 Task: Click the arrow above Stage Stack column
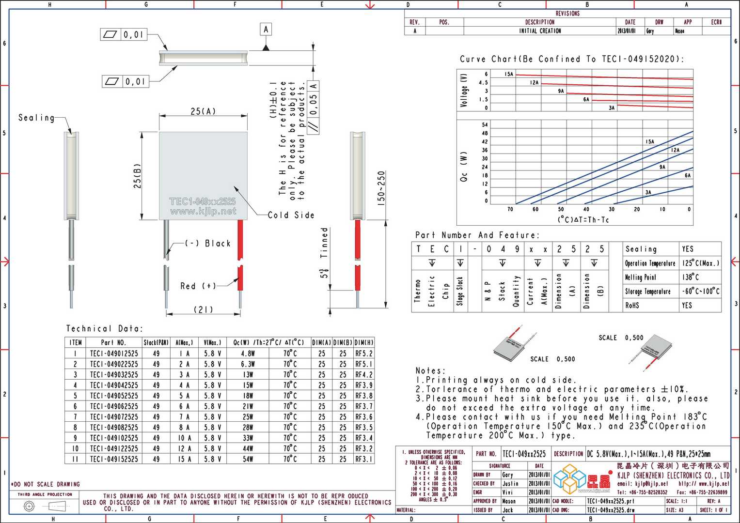point(460,263)
